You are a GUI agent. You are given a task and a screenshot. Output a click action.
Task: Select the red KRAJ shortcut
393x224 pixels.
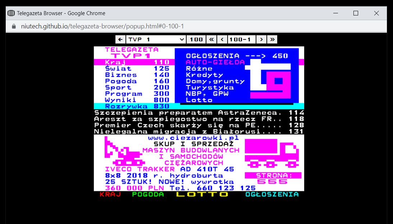tap(110, 195)
